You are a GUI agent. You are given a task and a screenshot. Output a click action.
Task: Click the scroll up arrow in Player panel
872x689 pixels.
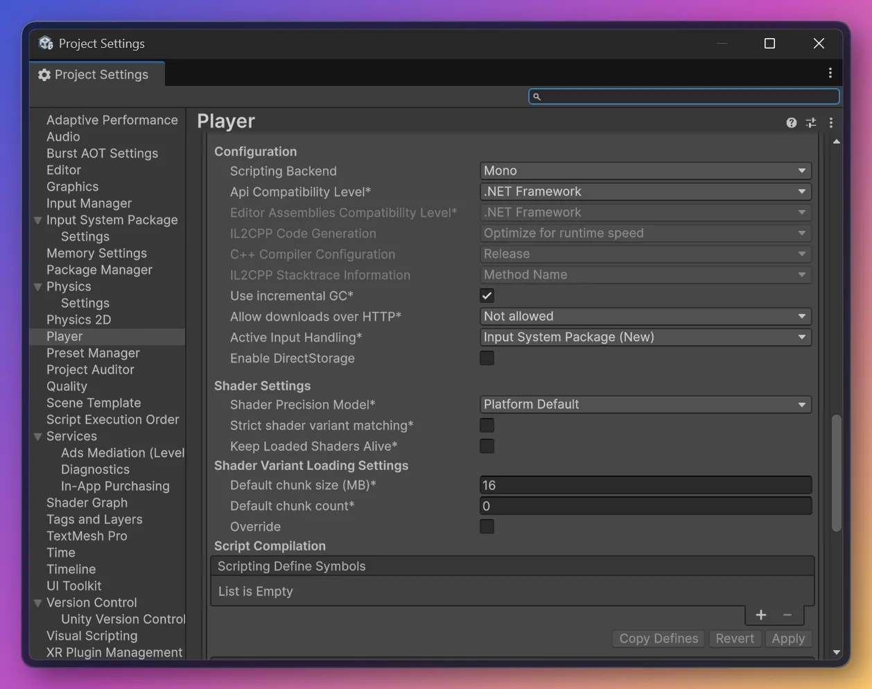tap(837, 141)
